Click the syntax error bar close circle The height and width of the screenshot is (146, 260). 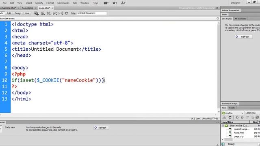click(218, 18)
